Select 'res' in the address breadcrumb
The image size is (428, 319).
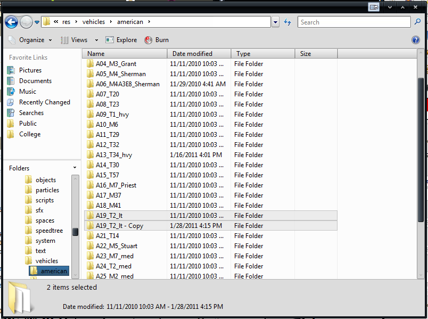[x=67, y=22]
